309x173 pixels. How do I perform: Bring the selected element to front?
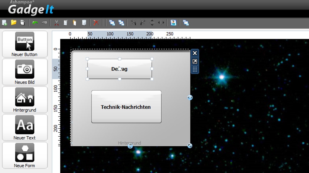(111, 23)
